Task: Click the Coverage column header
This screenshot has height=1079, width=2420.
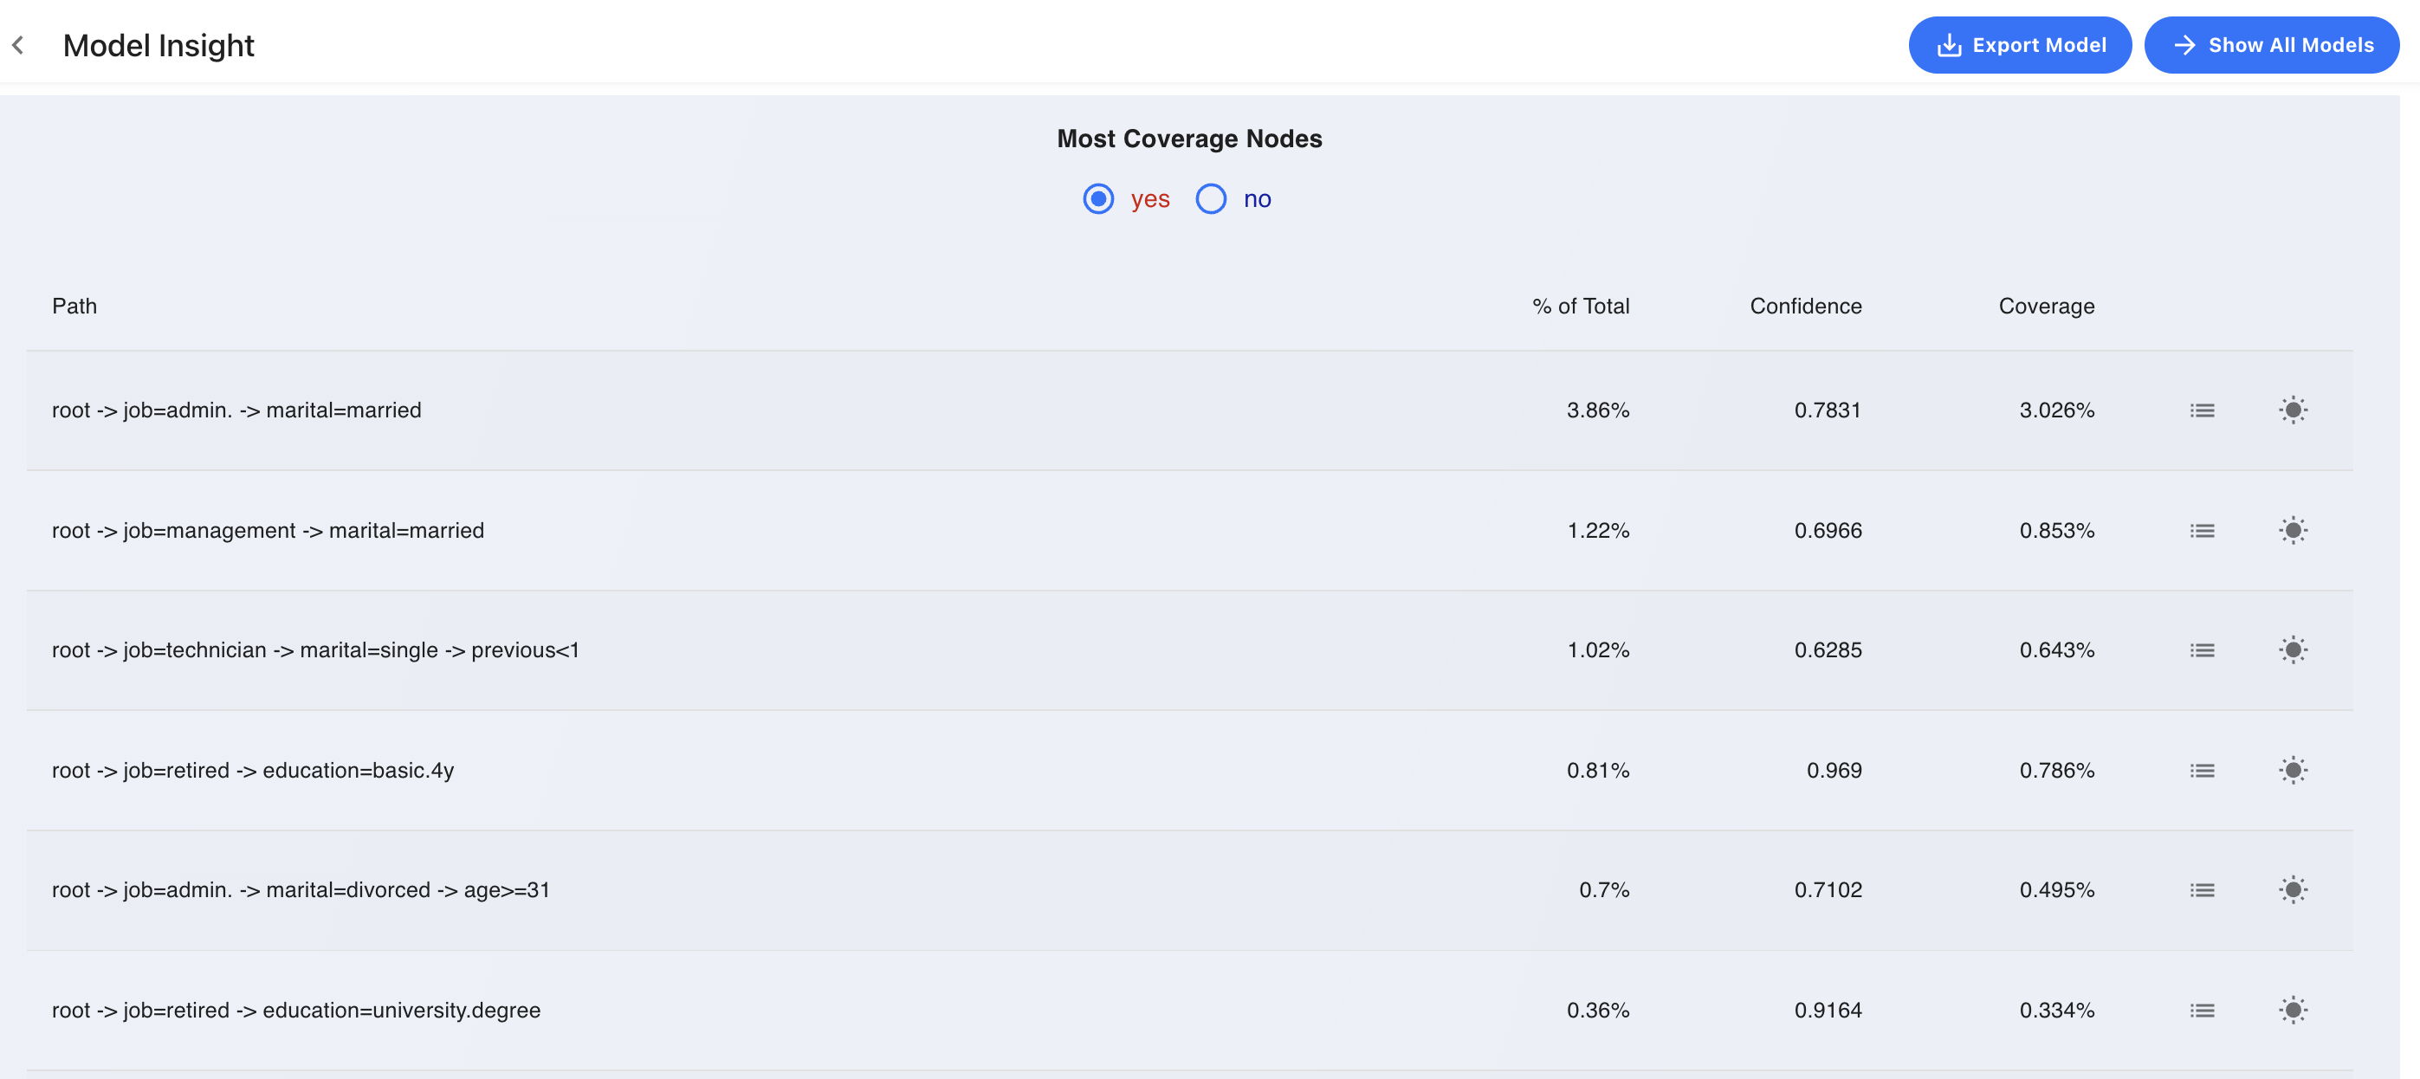Action: [x=2046, y=307]
